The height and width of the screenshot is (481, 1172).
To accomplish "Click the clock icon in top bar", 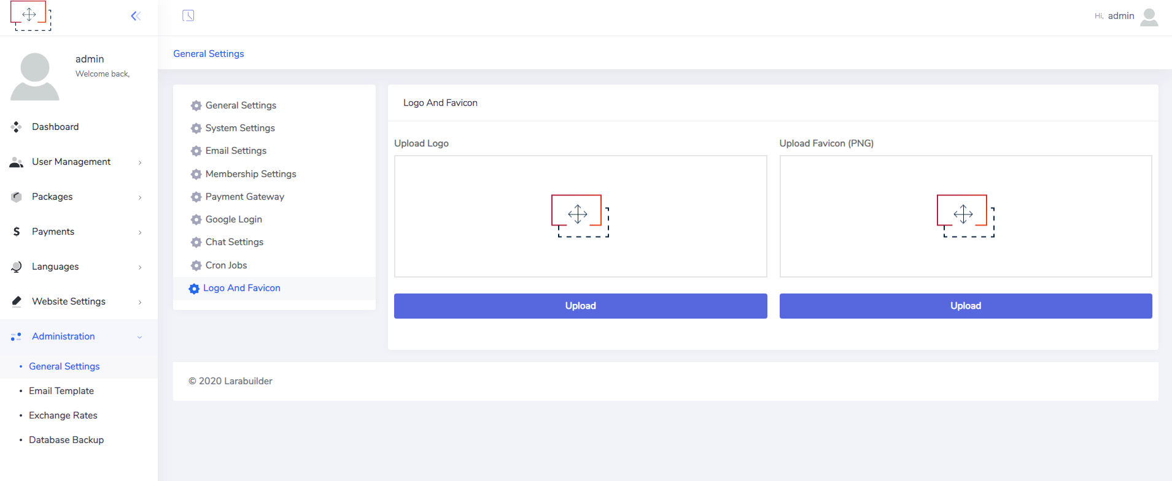I will click(188, 16).
